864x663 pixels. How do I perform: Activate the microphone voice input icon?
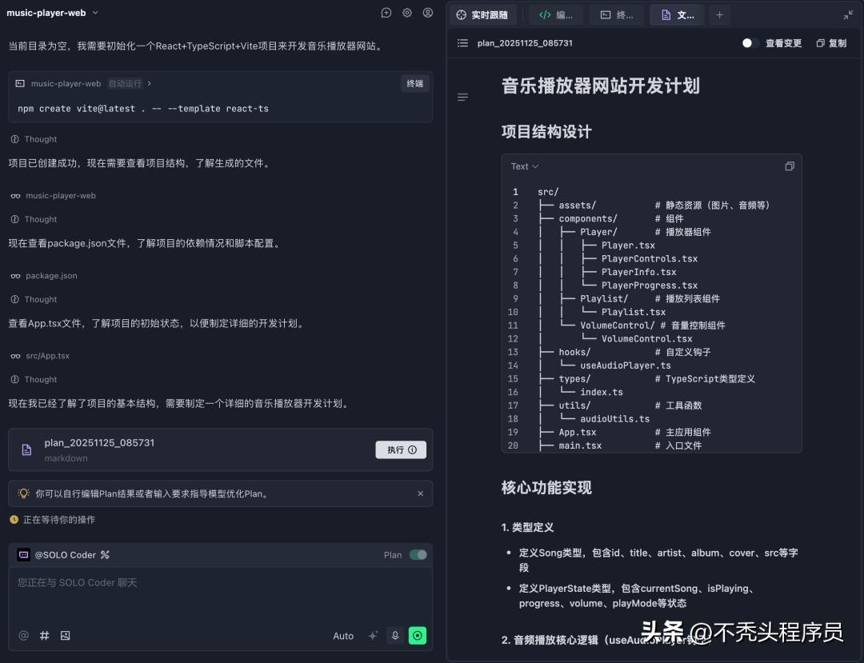pyautogui.click(x=395, y=635)
